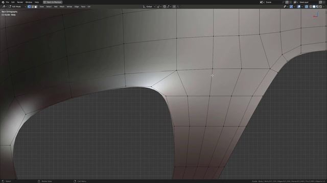Image resolution: width=327 pixels, height=183 pixels.
Task: Toggle viewport overlays display
Action: click(299, 7)
